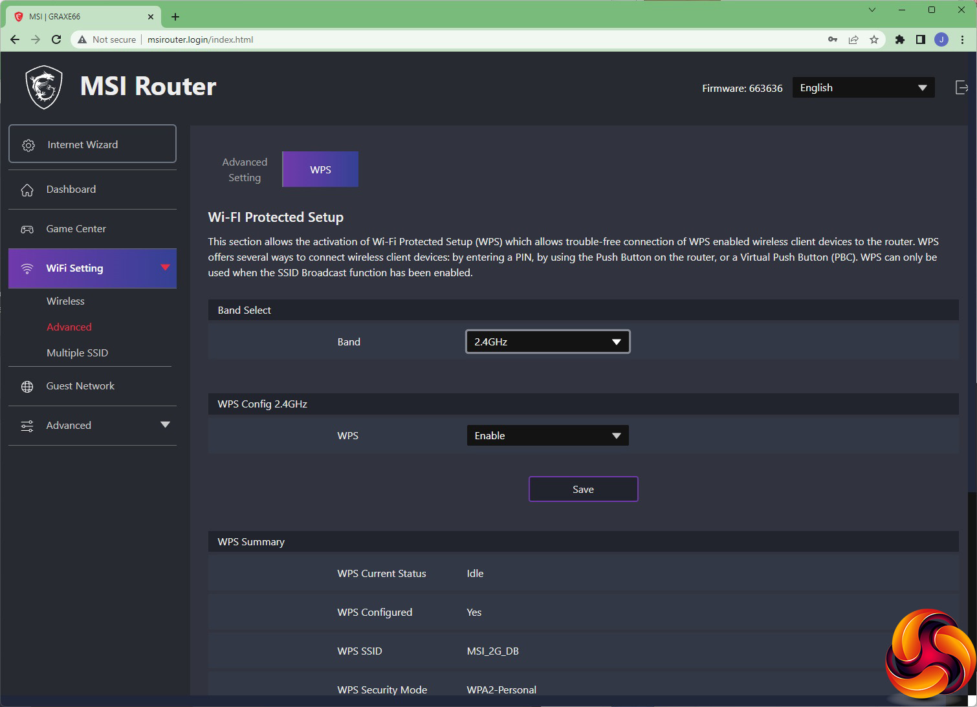Click the logout icon beside the language selector

[x=961, y=87]
